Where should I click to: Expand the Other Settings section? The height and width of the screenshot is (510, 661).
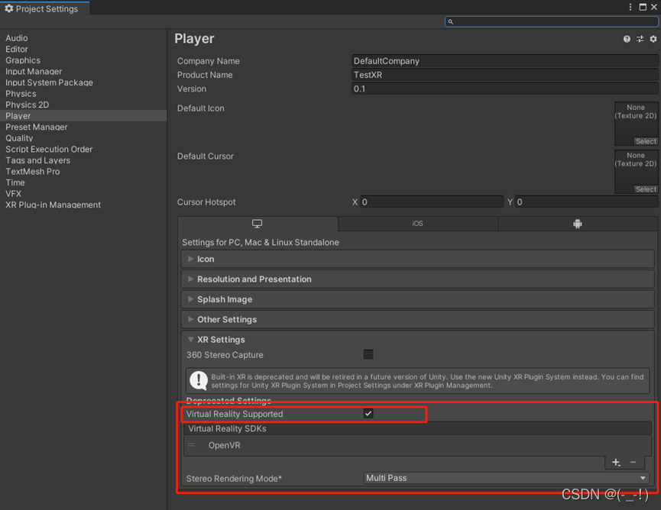(x=226, y=319)
